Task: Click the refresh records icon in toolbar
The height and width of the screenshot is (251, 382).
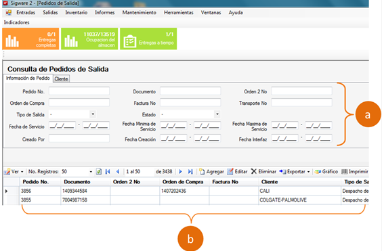Action: point(99,172)
